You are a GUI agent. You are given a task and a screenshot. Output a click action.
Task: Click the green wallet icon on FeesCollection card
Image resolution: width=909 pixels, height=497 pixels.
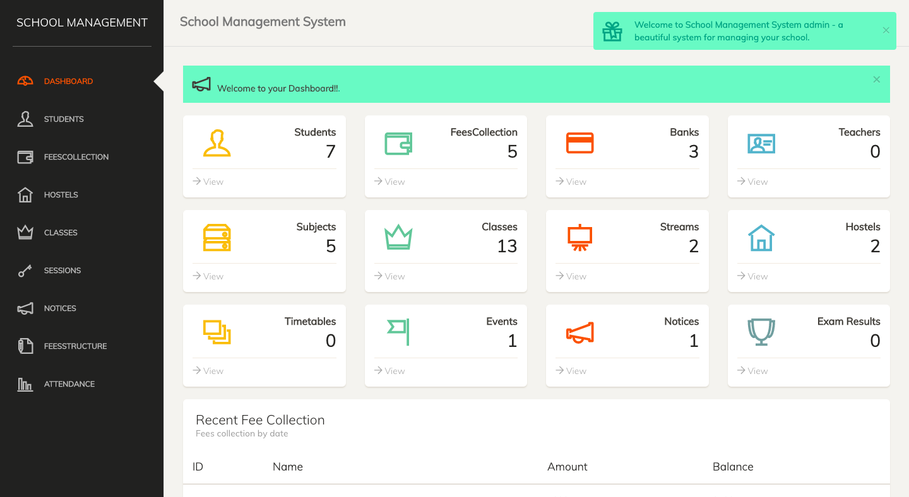[398, 143]
